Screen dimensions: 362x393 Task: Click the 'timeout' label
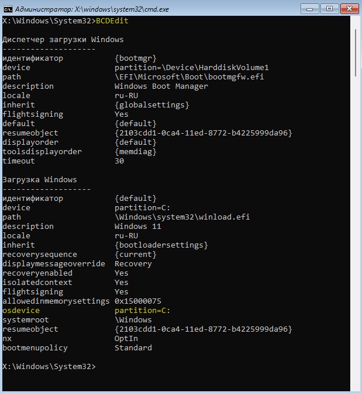coord(19,161)
